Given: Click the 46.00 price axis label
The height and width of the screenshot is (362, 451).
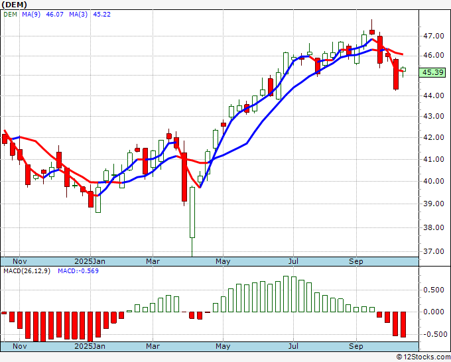Looking at the screenshot, I should pos(433,55).
